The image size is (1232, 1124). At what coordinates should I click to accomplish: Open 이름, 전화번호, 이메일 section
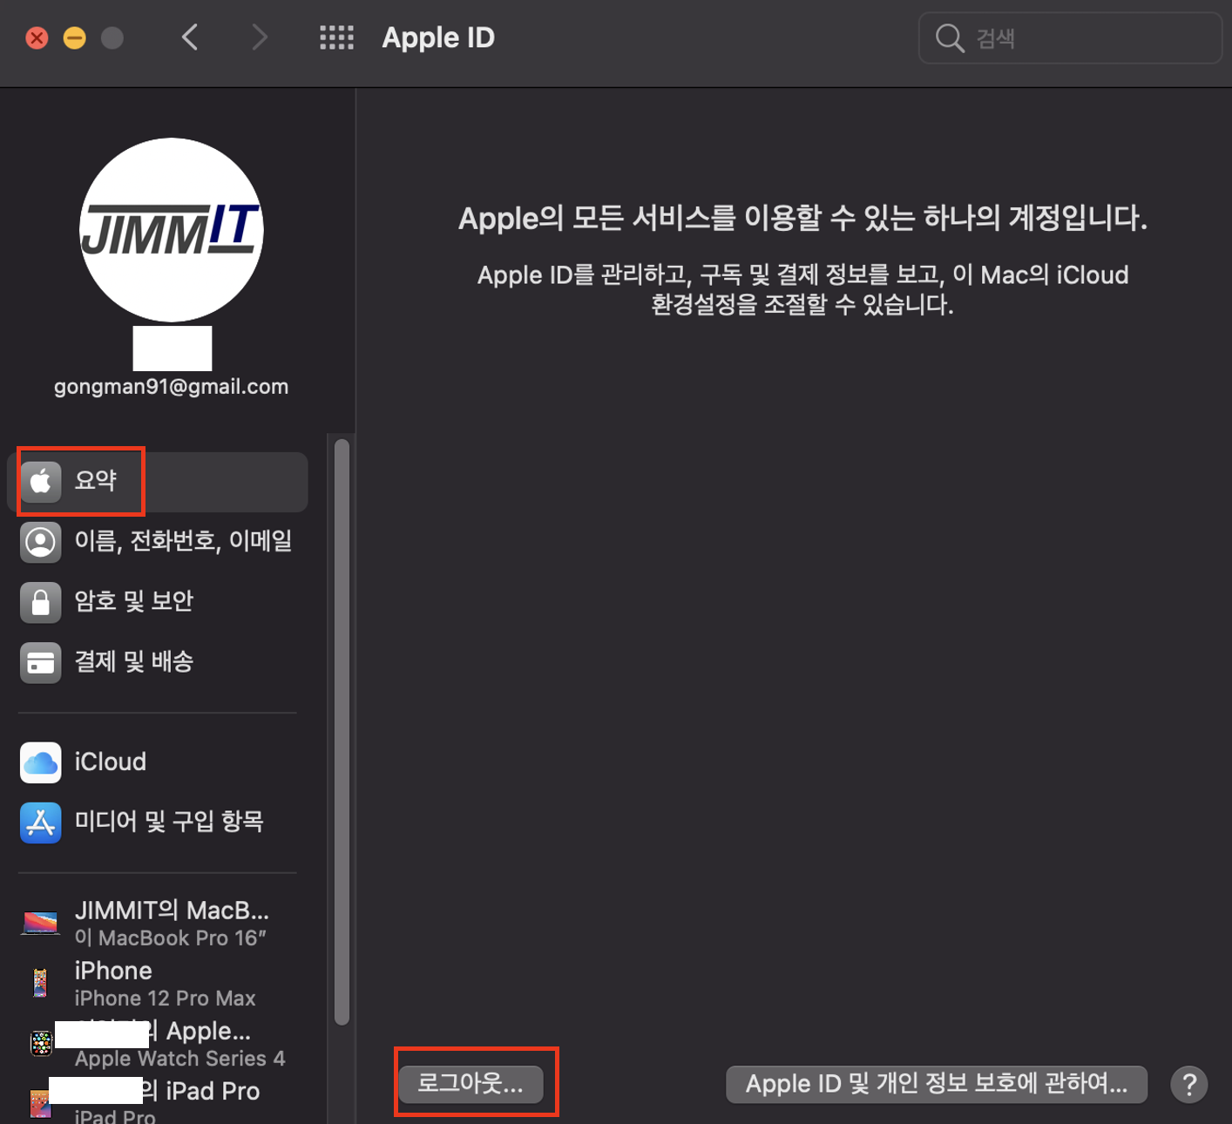pyautogui.click(x=159, y=542)
